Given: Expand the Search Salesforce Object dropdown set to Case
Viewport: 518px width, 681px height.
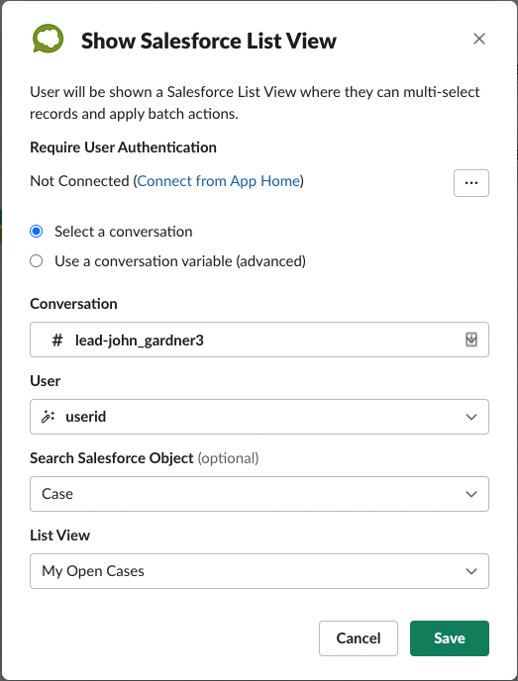Looking at the screenshot, I should click(259, 494).
